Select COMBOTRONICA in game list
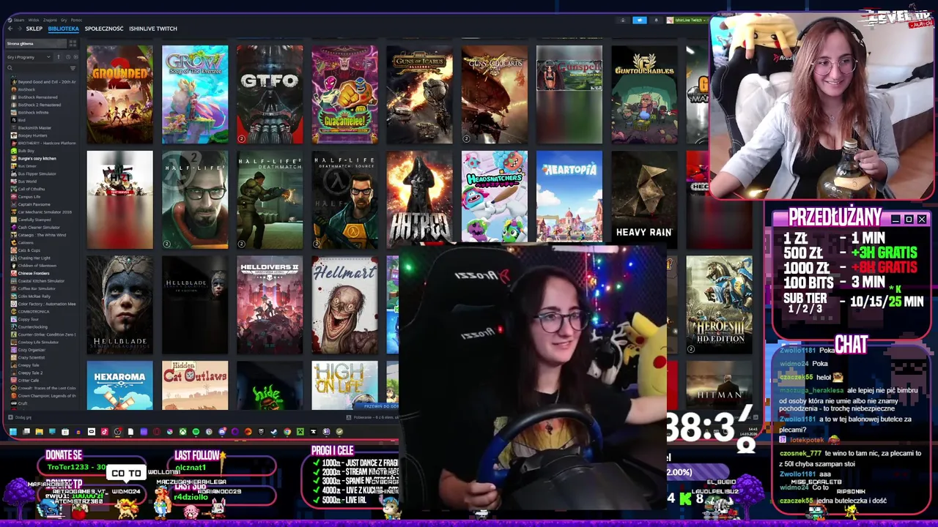Viewport: 938px width, 527px height. pyautogui.click(x=34, y=312)
